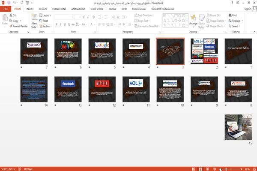Image resolution: width=257 pixels, height=171 pixels.
Task: Open the Text Direction dropdown
Action: (144, 15)
